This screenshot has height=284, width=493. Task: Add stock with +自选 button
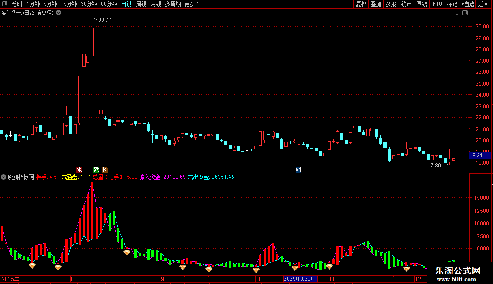(468, 4)
